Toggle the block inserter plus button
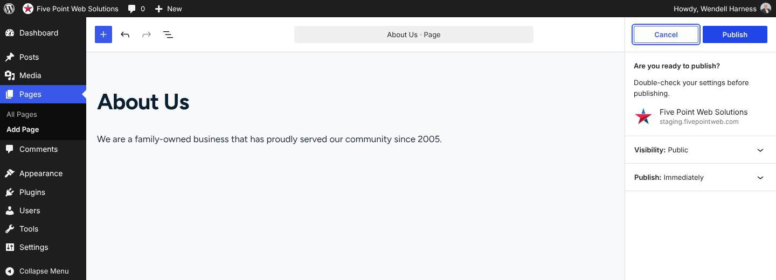Image resolution: width=776 pixels, height=280 pixels. click(x=103, y=34)
